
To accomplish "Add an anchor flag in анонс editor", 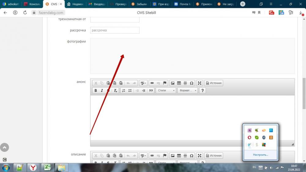I will (165, 83).
